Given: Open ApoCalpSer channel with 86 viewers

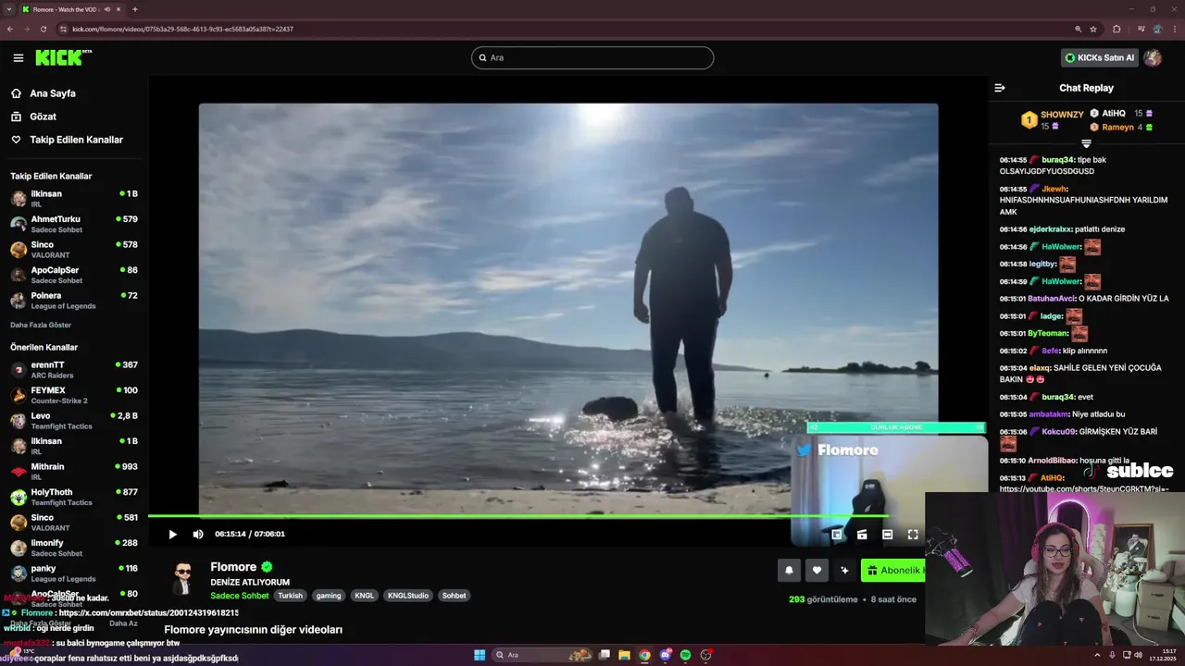Looking at the screenshot, I should tap(74, 275).
